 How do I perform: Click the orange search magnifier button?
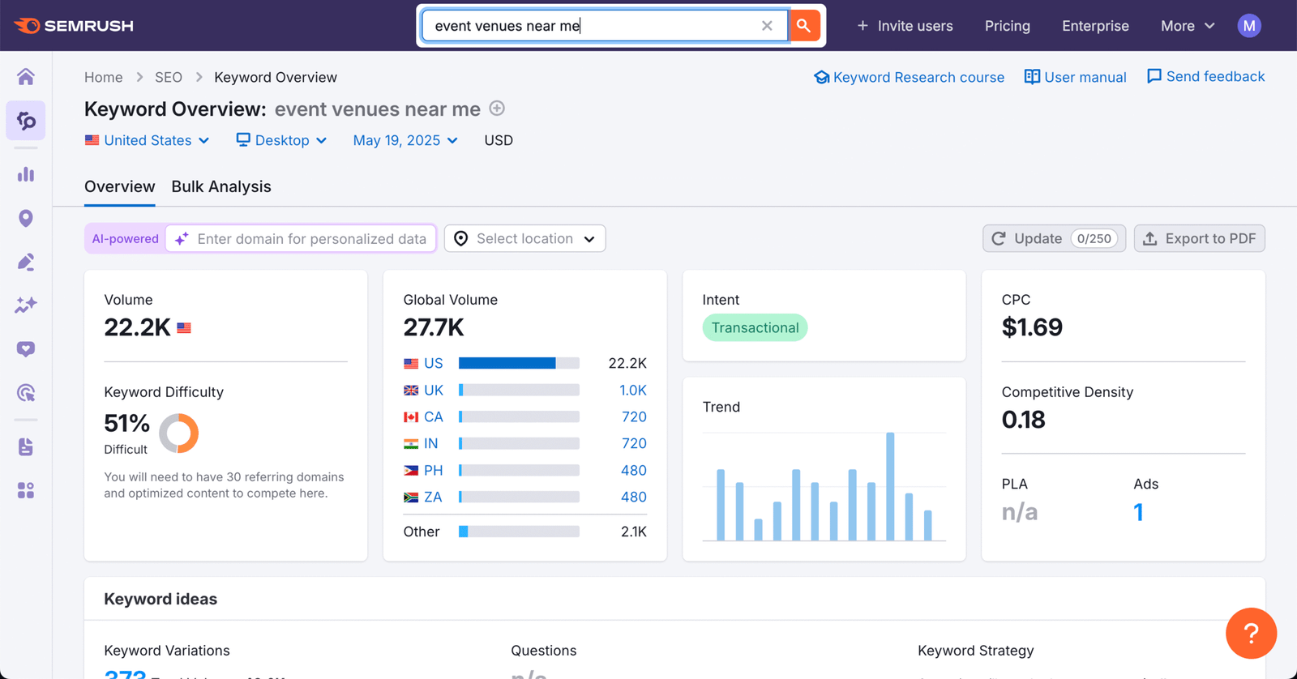pyautogui.click(x=803, y=26)
